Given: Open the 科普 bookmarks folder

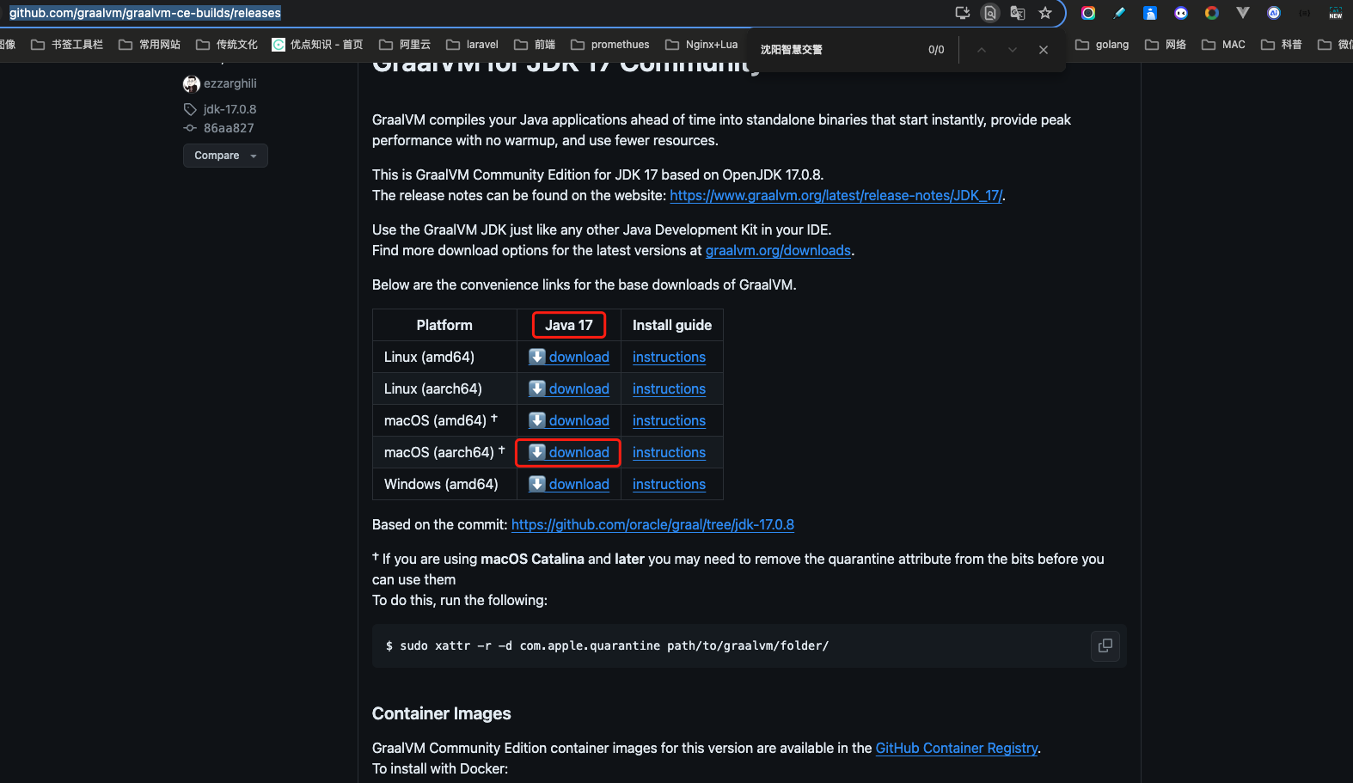Looking at the screenshot, I should [x=1282, y=45].
